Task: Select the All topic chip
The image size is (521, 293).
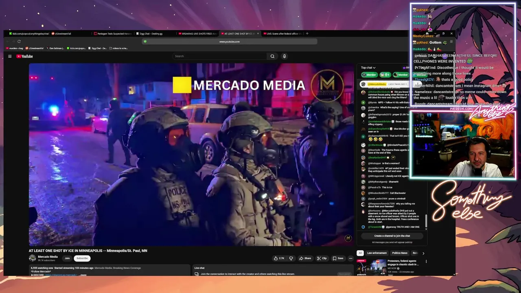Action: (360, 253)
